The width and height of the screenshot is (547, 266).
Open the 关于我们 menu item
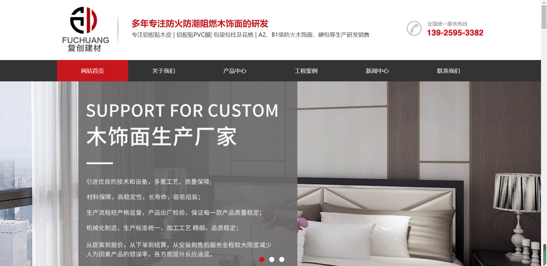pos(164,71)
